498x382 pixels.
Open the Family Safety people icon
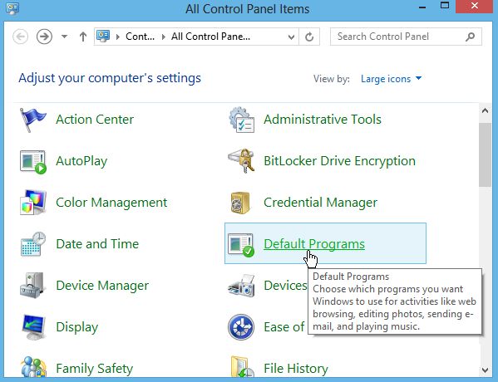33,367
